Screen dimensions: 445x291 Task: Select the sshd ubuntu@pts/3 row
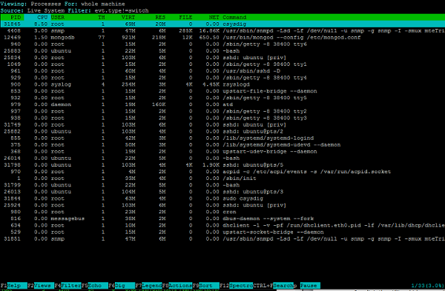tap(222, 192)
